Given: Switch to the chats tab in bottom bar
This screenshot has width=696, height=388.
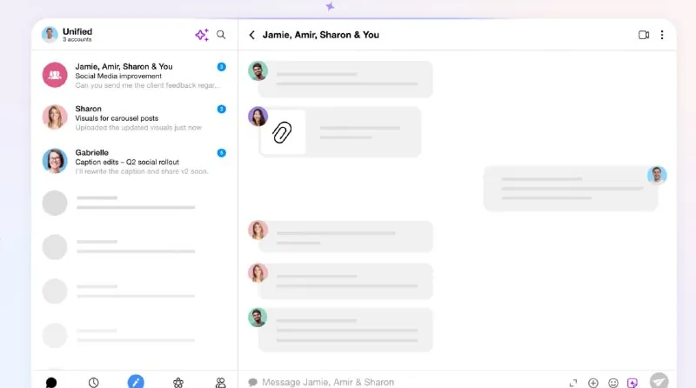Looking at the screenshot, I should pyautogui.click(x=51, y=382).
